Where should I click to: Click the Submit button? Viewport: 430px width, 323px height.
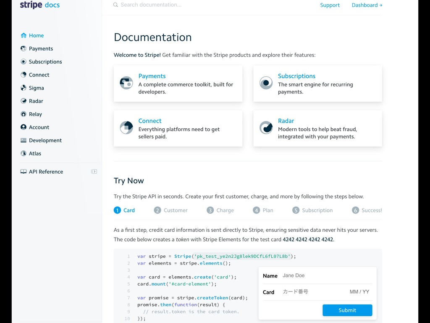(347, 310)
